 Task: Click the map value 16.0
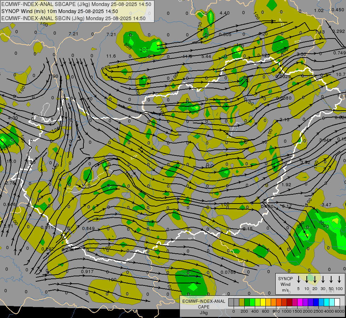click(x=11, y=161)
